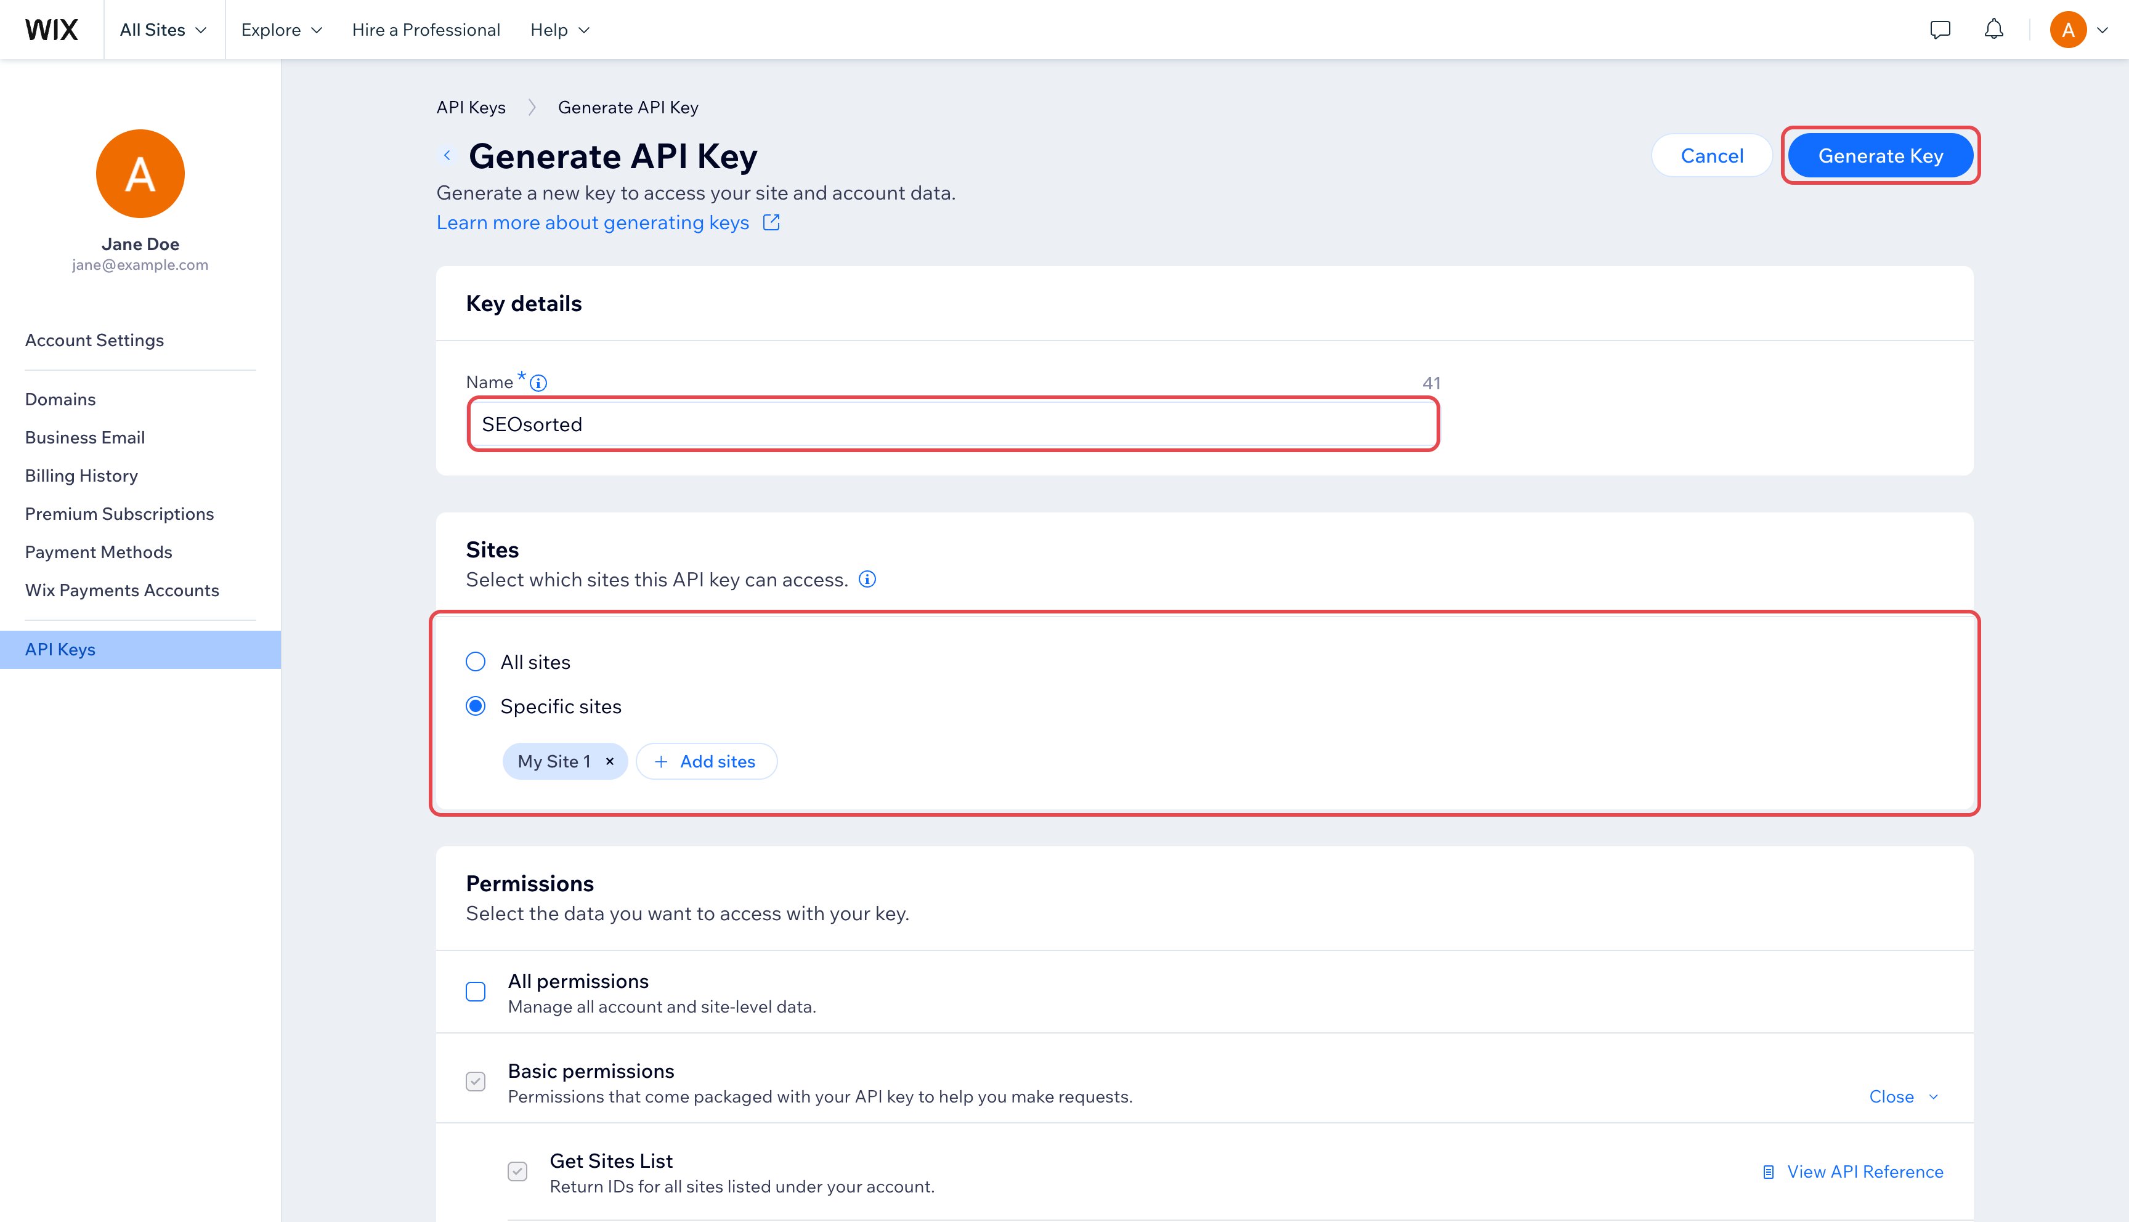This screenshot has width=2129, height=1222.
Task: Click the Cancel button
Action: (x=1712, y=155)
